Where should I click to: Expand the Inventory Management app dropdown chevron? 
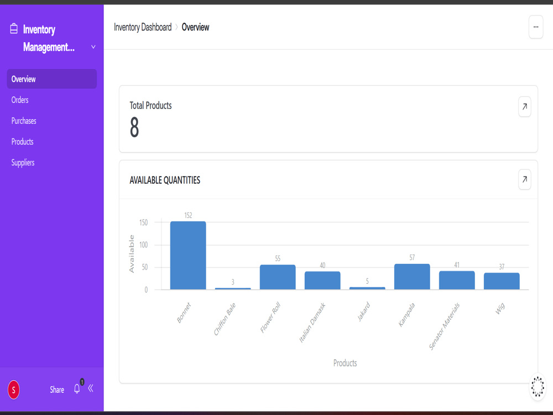(x=93, y=47)
